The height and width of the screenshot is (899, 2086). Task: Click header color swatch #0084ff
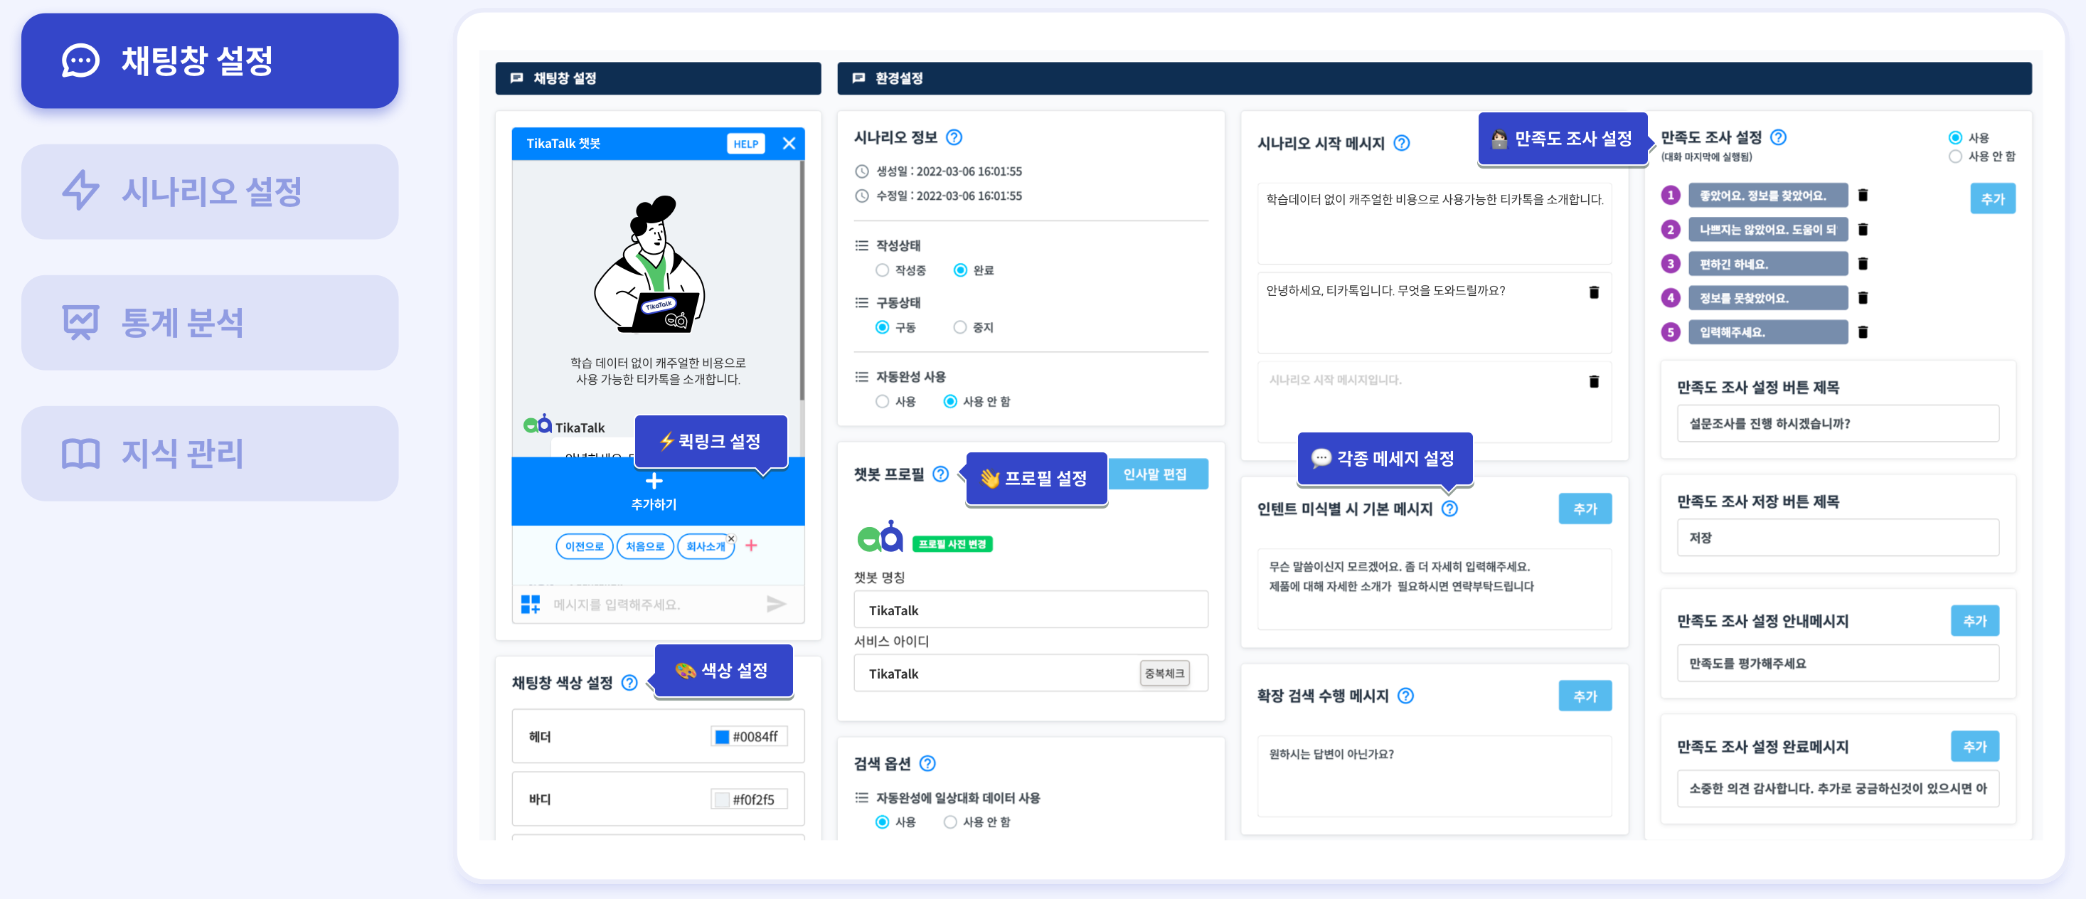720,736
